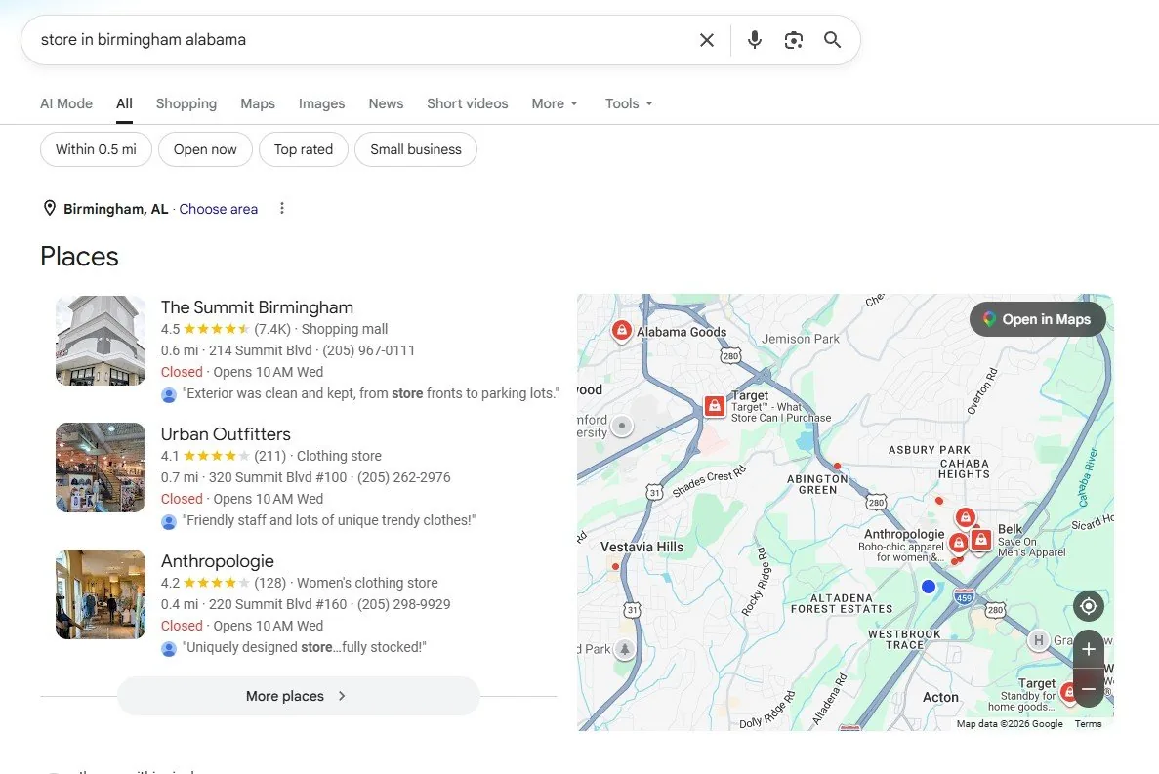1159x774 pixels.
Task: Click the Choose area link
Action: click(x=218, y=209)
